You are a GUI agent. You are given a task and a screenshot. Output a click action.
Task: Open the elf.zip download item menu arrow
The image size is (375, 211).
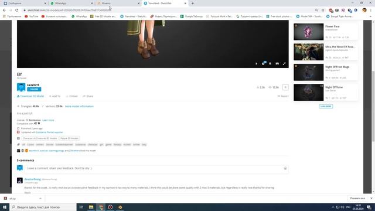(40, 199)
